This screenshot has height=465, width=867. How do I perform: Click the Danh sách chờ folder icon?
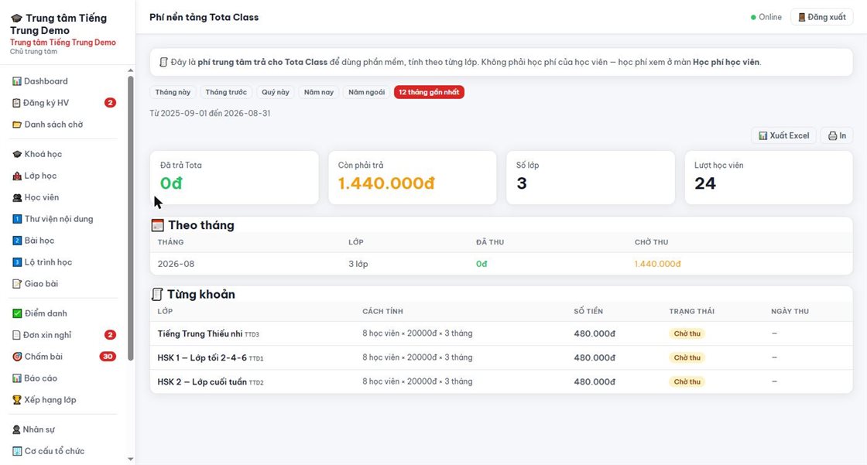pos(17,125)
